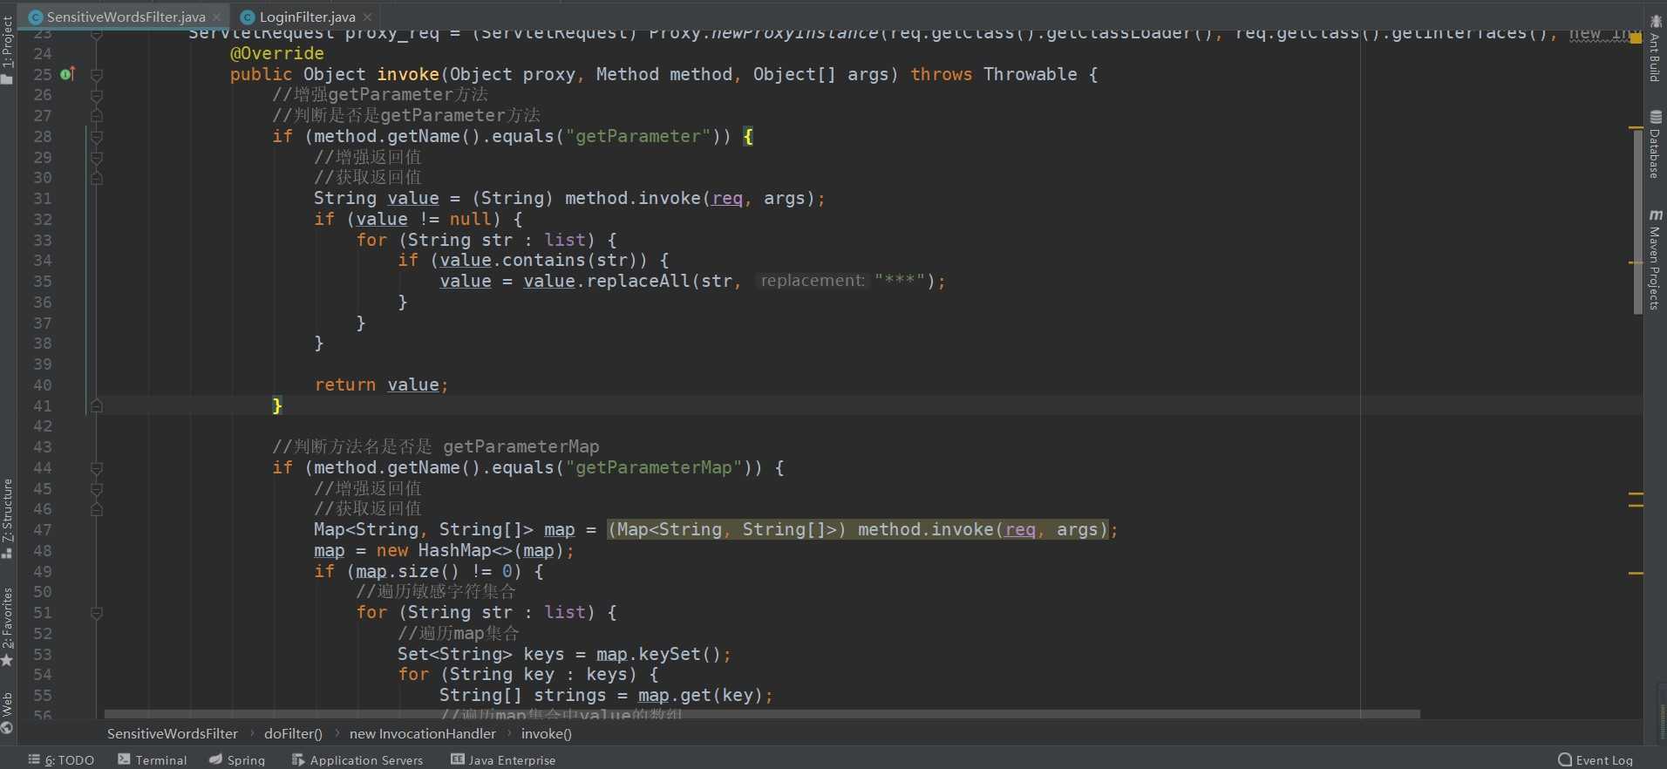The width and height of the screenshot is (1667, 769).
Task: Open the Application Servers panel
Action: (x=357, y=760)
